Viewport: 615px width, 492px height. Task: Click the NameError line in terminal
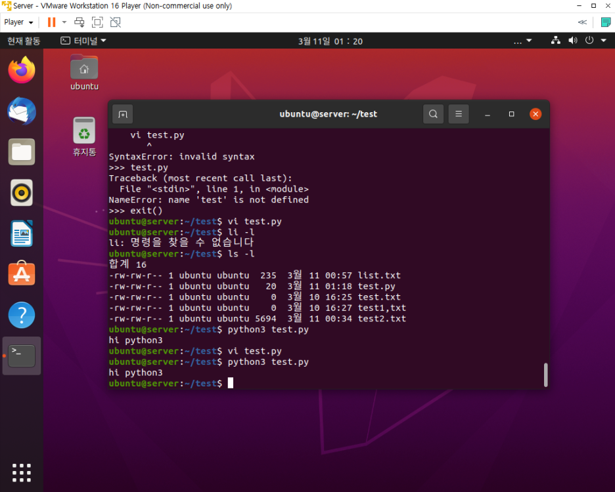[209, 200]
